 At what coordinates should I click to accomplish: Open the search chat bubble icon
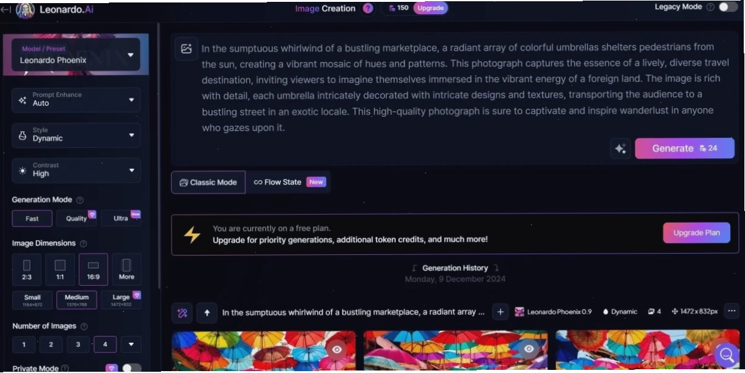click(x=726, y=354)
